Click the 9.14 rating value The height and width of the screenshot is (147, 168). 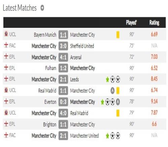(x=154, y=102)
